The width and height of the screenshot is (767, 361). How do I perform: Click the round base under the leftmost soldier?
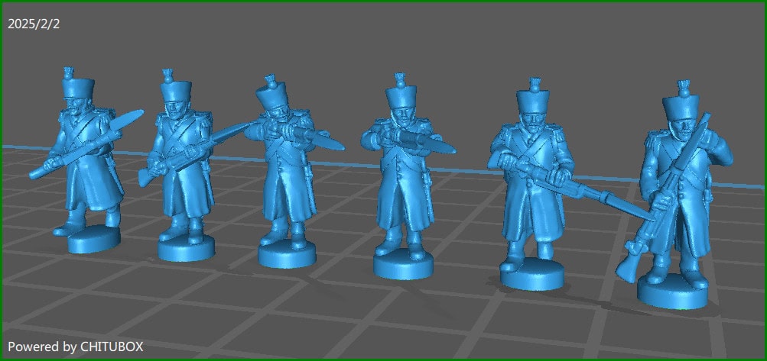(95, 240)
